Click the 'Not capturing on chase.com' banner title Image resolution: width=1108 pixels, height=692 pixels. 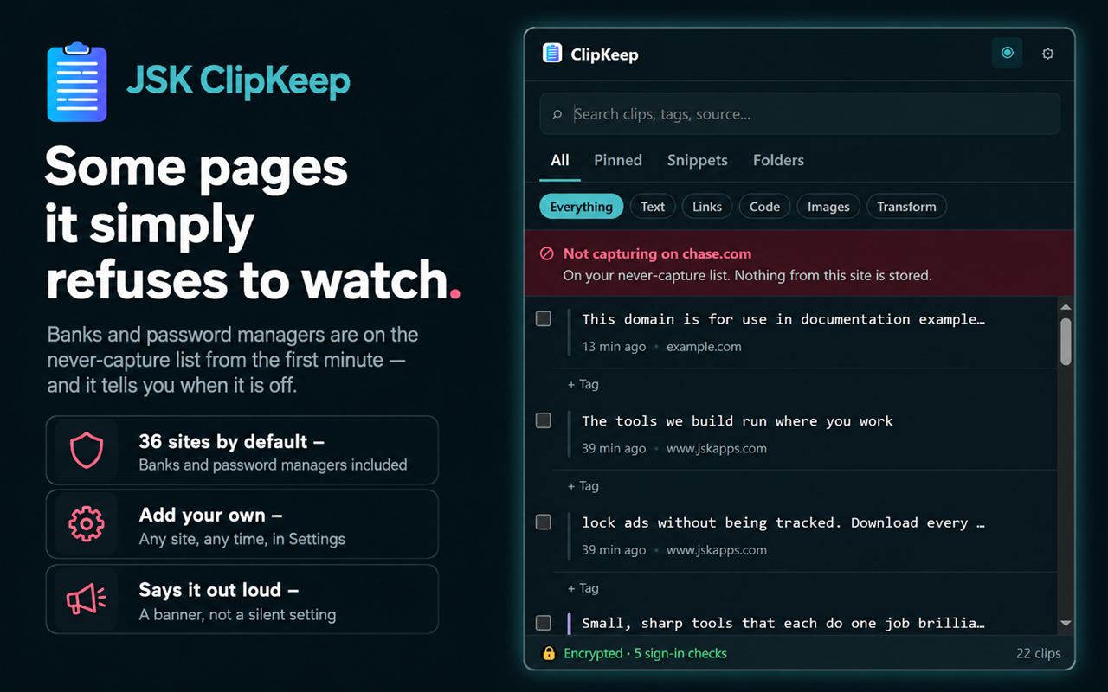[657, 253]
